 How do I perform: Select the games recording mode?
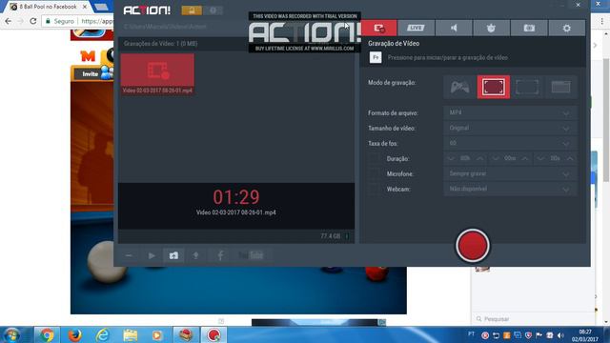pos(459,87)
